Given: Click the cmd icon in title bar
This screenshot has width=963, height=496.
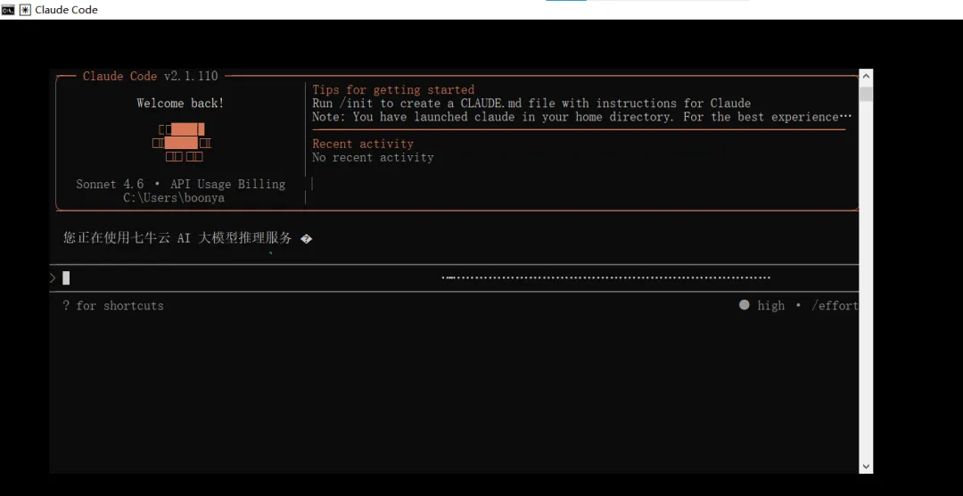Looking at the screenshot, I should pos(8,10).
